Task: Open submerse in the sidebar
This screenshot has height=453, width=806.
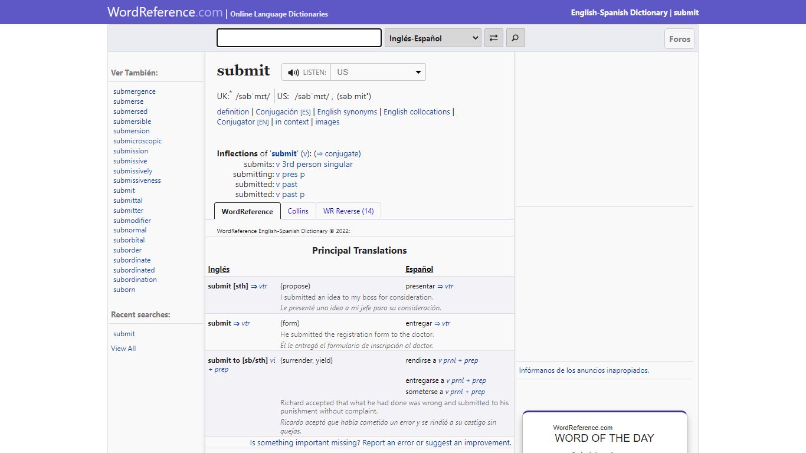Action: click(129, 101)
